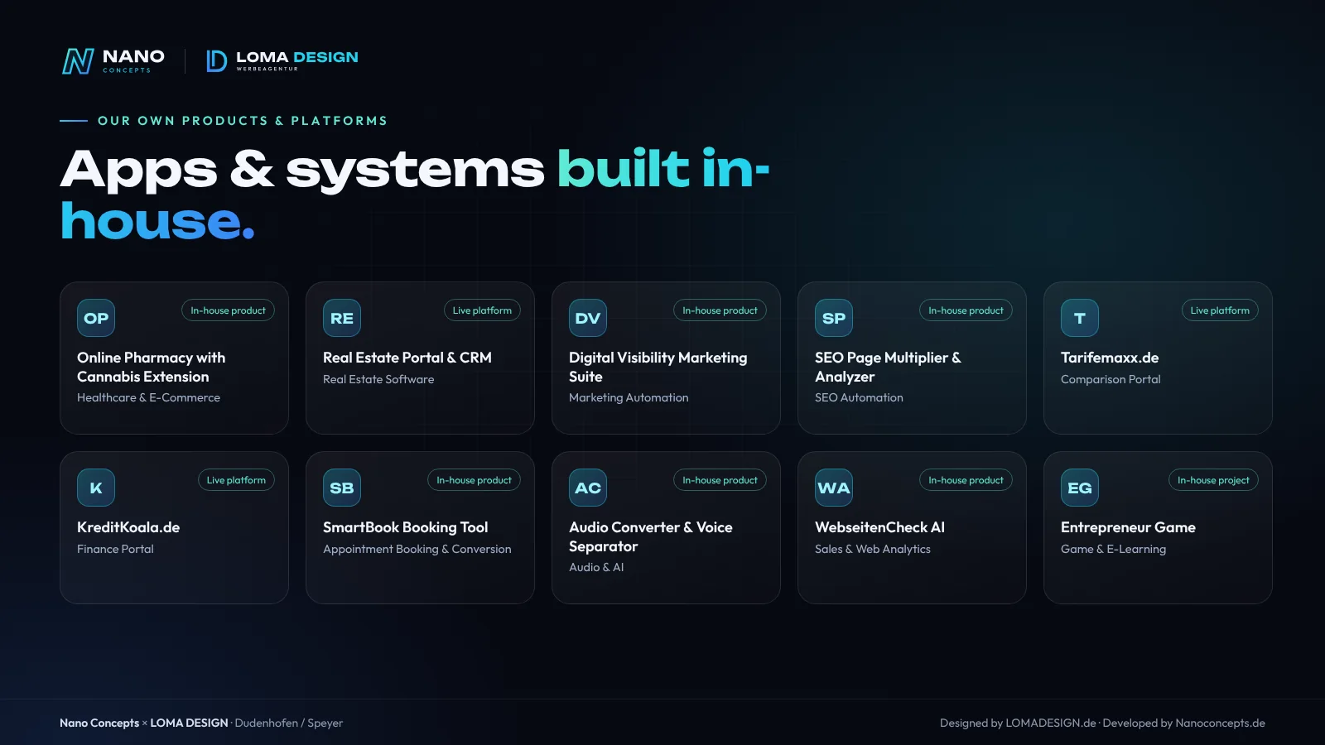Image resolution: width=1325 pixels, height=745 pixels.
Task: Click In-house product tag on Online Pharmacy
Action: [228, 310]
